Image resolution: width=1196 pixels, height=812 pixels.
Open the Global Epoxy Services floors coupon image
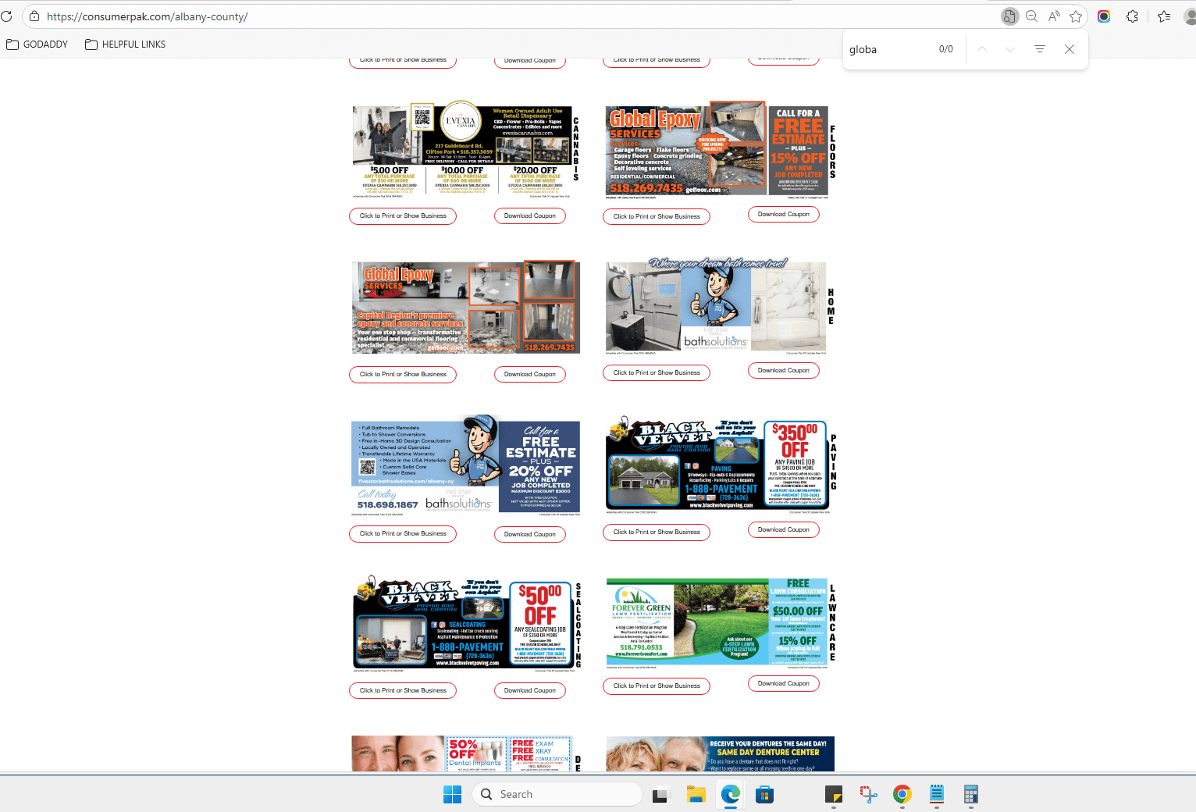[721, 151]
